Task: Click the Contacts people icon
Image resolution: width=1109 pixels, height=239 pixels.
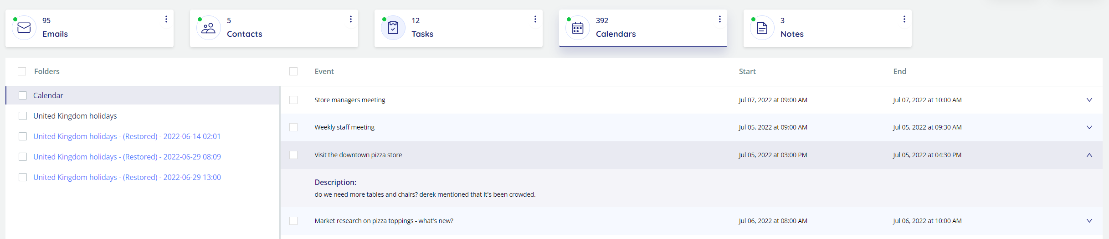Action: coord(209,28)
